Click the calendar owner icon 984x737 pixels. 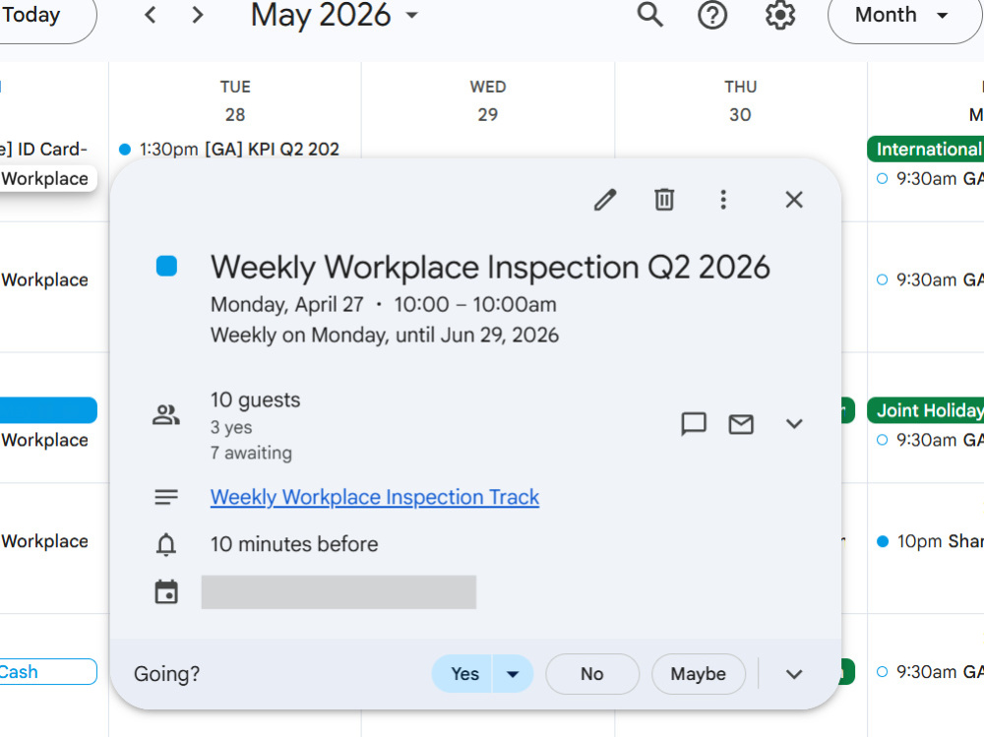[166, 592]
